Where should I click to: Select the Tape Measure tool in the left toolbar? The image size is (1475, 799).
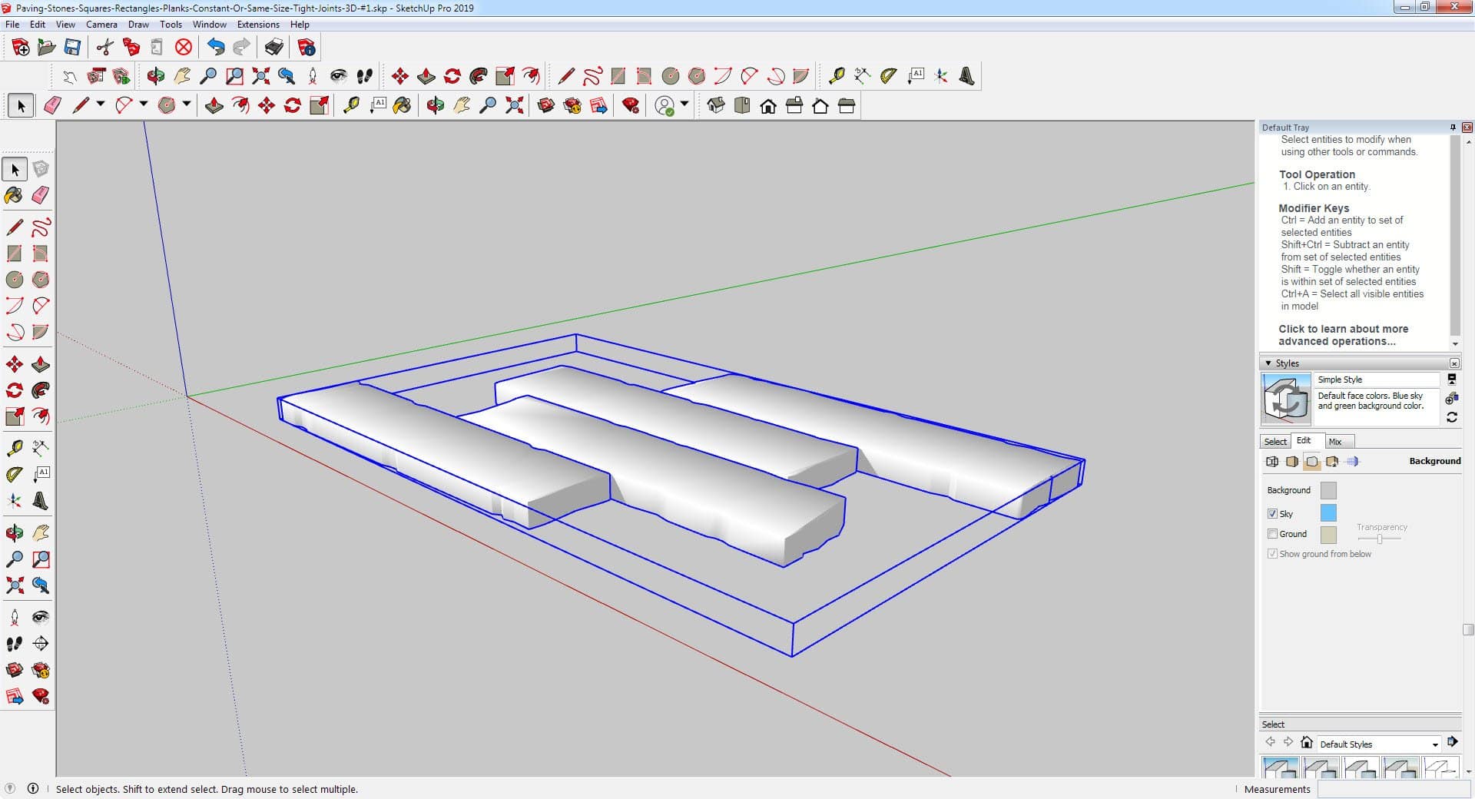pos(14,449)
